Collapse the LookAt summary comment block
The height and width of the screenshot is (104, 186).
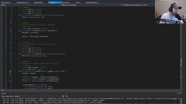click(11, 62)
